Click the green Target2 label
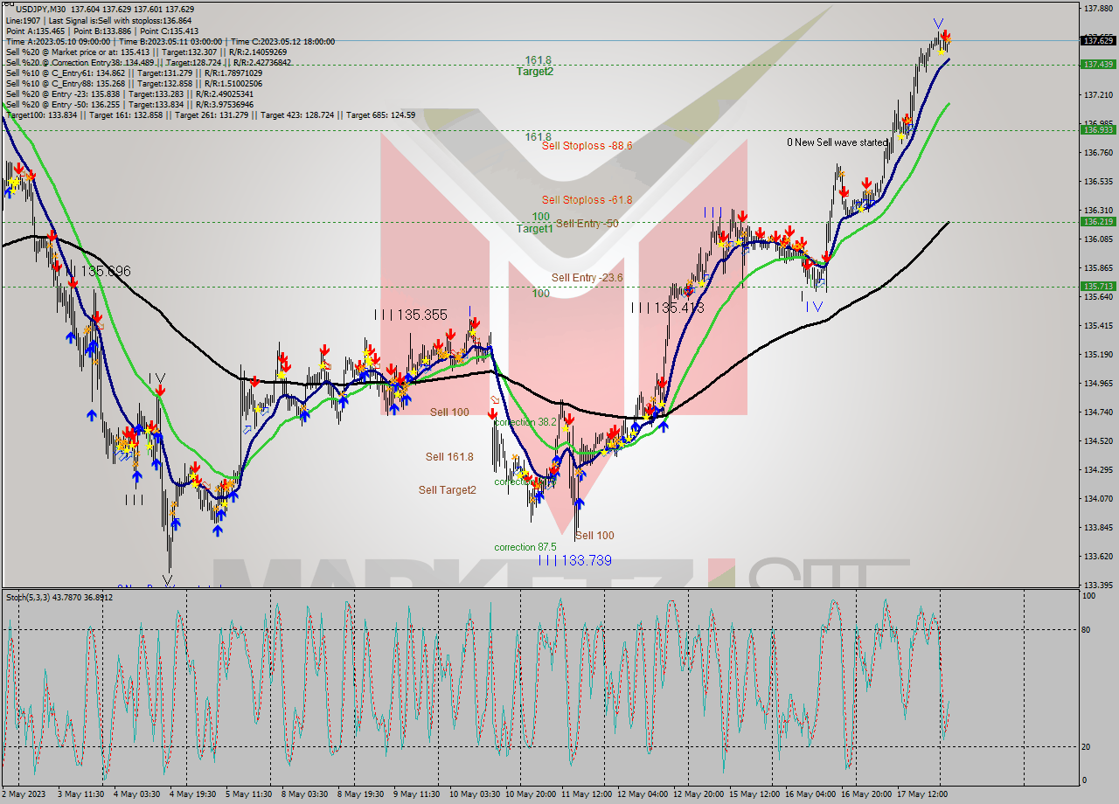Screen dimensions: 1119x804 [x=534, y=72]
